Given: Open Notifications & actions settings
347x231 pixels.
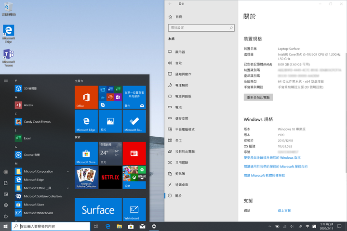Looking at the screenshot, I should point(201,74).
